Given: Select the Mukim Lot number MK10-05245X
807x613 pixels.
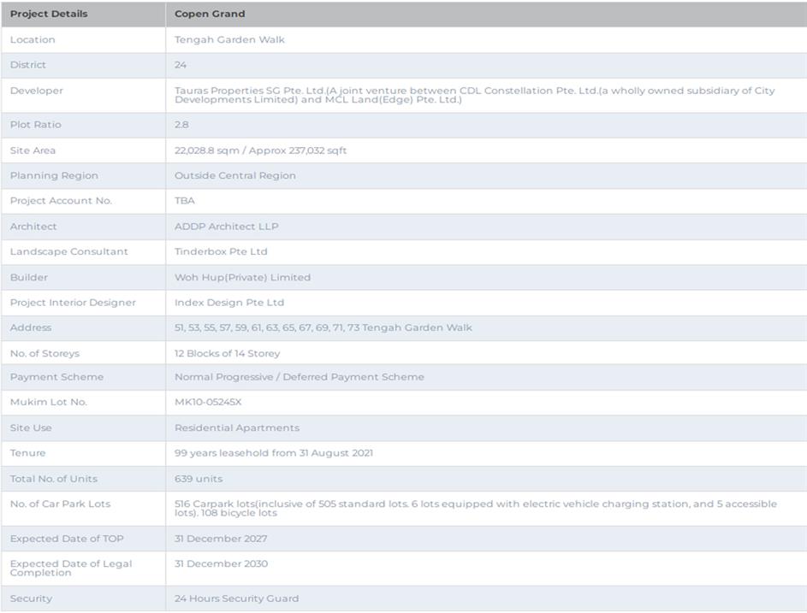Looking at the screenshot, I should [x=208, y=402].
